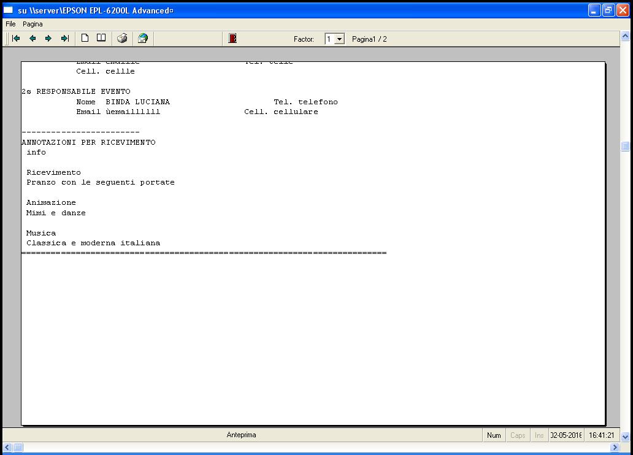Click the Ins status bar indicator
Screen dimensions: 633x455
click(x=539, y=435)
